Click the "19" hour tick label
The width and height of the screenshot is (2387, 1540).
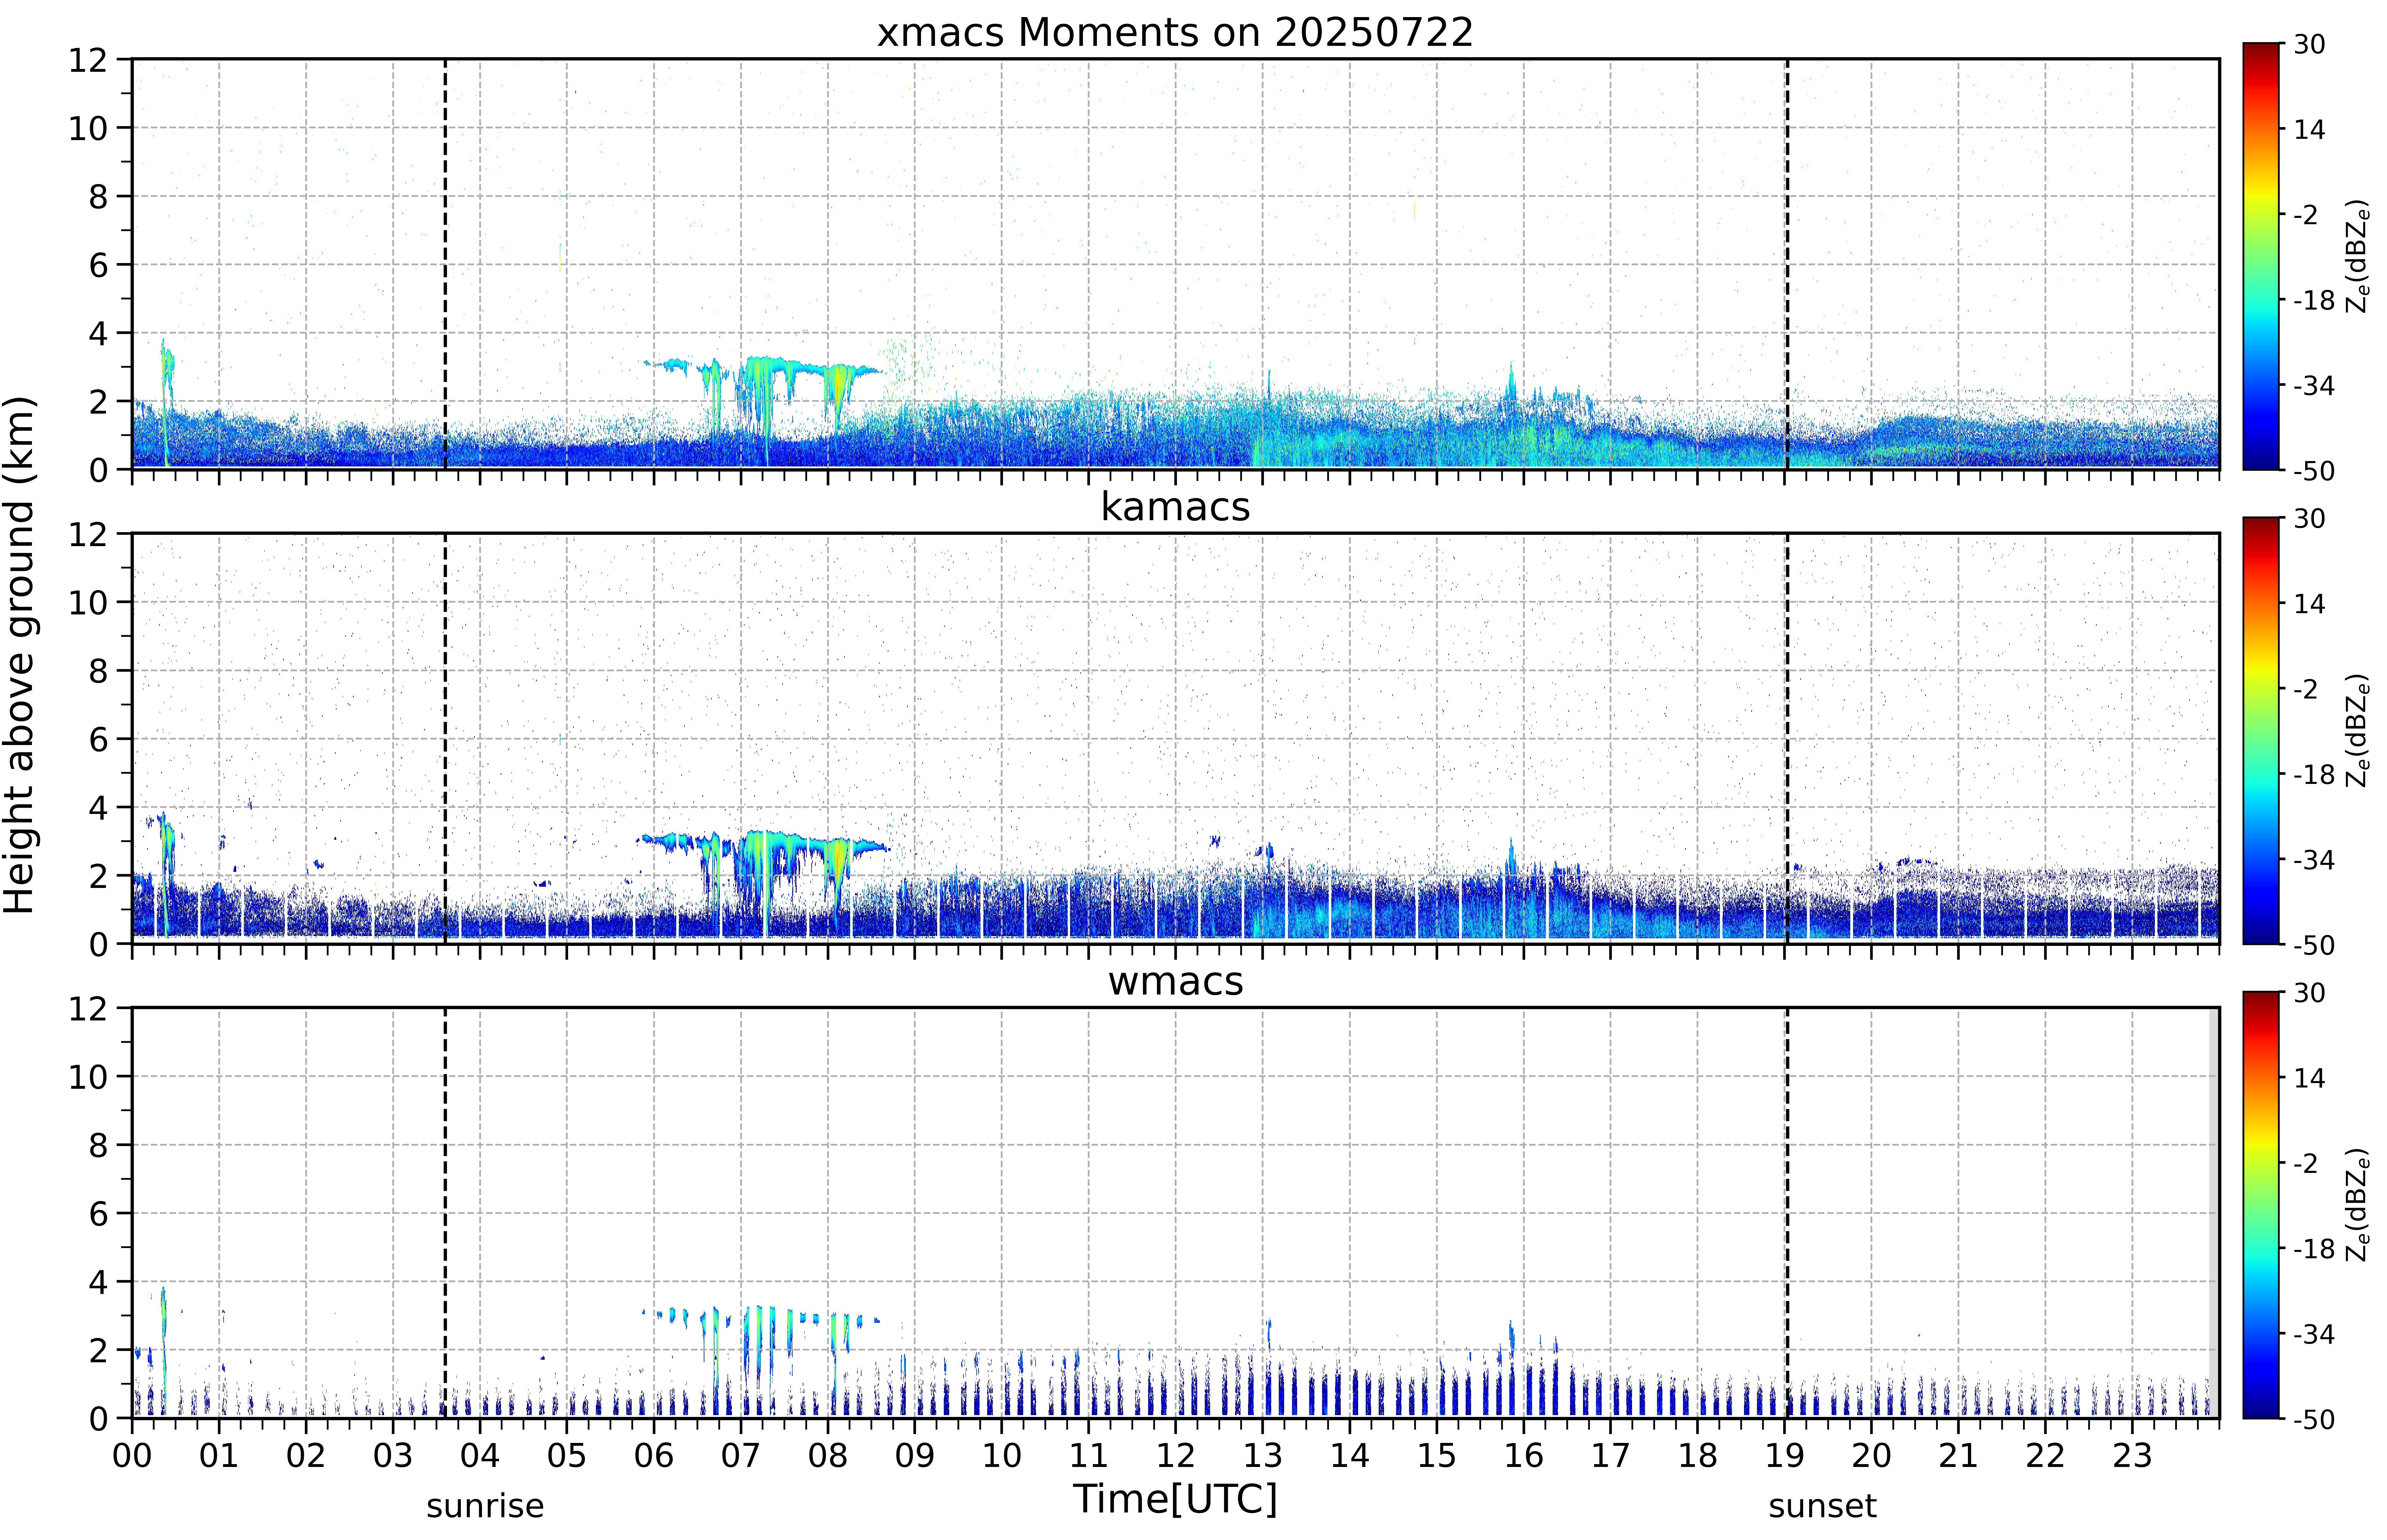click(1785, 1456)
